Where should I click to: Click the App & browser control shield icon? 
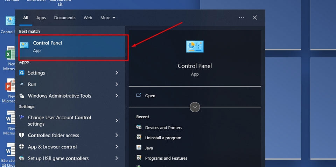22,147
